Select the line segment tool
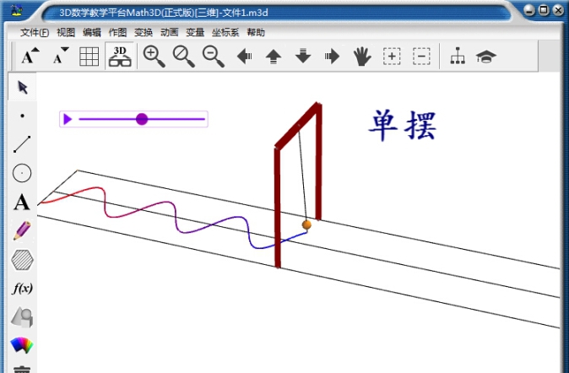The image size is (569, 373). point(22,144)
